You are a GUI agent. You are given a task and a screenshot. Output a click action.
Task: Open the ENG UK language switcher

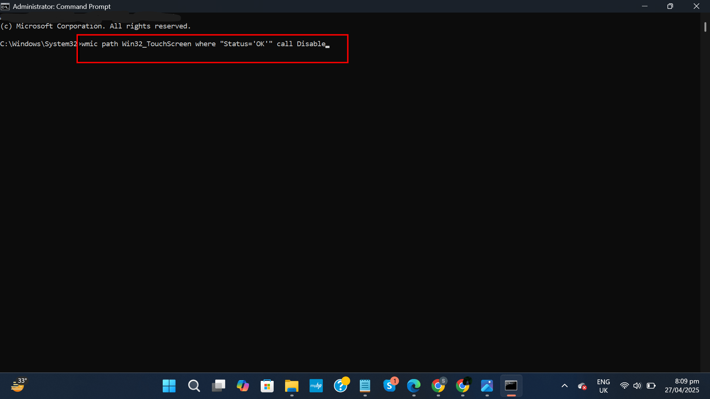click(x=603, y=386)
